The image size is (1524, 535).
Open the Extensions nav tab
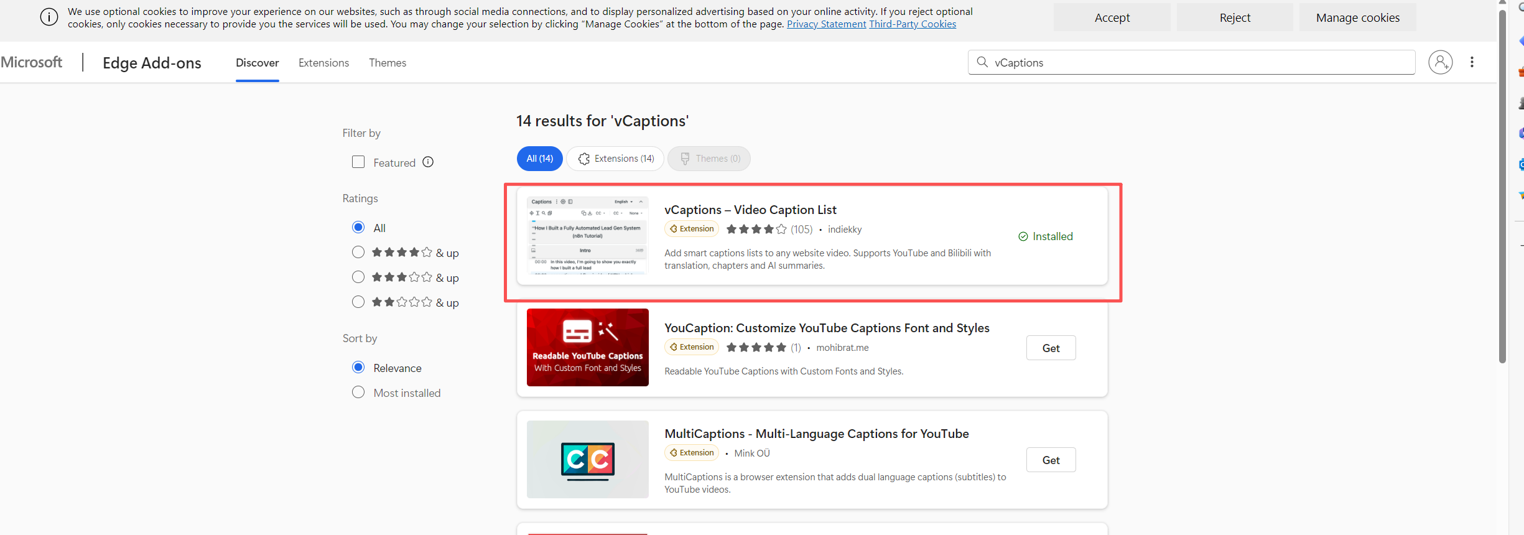324,63
